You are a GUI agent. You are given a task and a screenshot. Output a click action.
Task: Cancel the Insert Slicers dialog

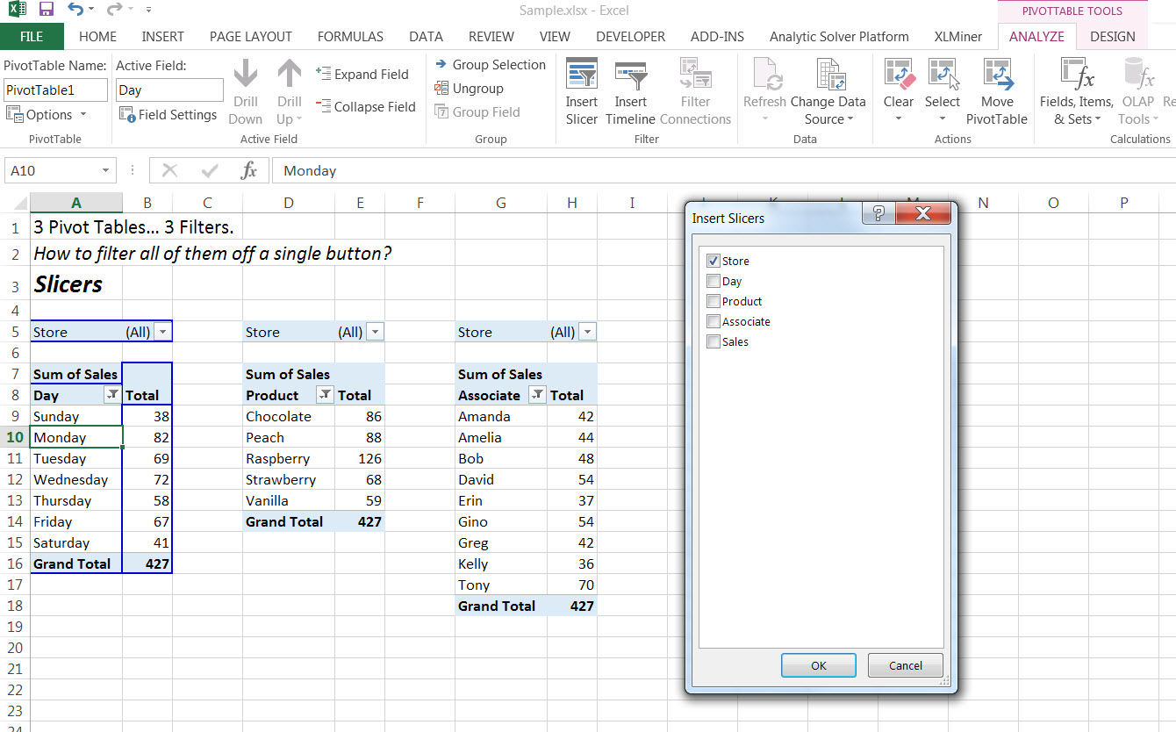(905, 665)
